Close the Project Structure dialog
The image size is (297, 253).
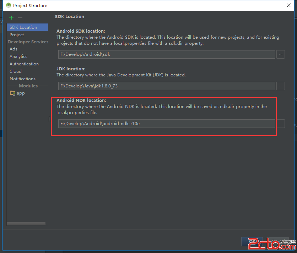pyautogui.click(x=289, y=5)
